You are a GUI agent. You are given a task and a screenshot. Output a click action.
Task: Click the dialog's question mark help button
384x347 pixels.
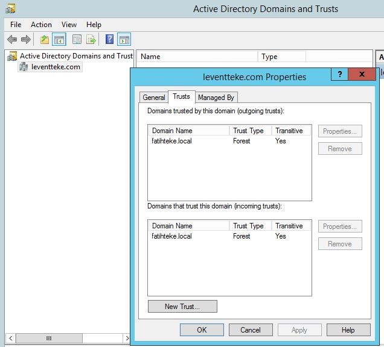pyautogui.click(x=340, y=74)
